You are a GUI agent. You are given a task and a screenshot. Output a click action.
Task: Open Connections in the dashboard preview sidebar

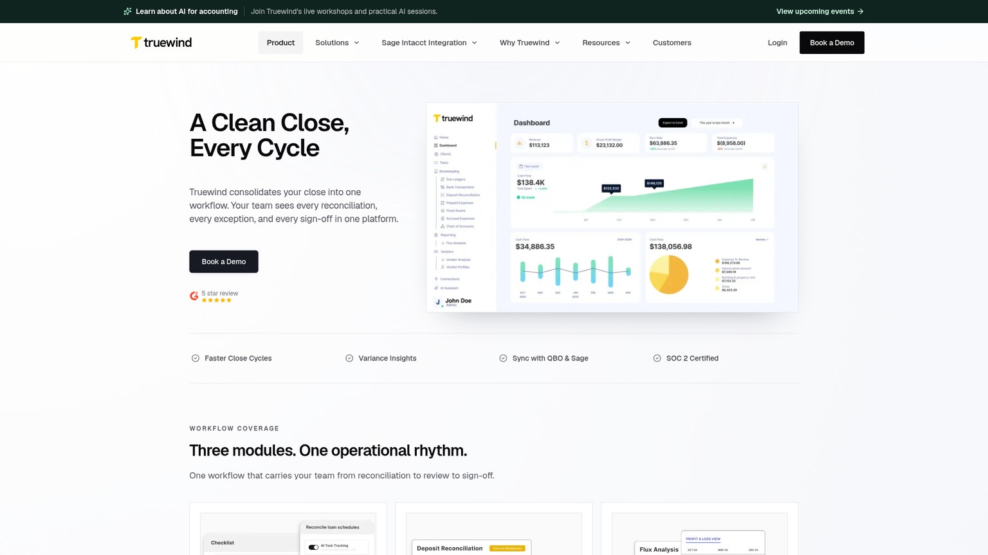coord(447,279)
